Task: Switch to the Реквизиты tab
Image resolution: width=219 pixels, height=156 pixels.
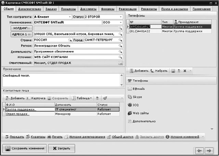Action: [149, 9]
